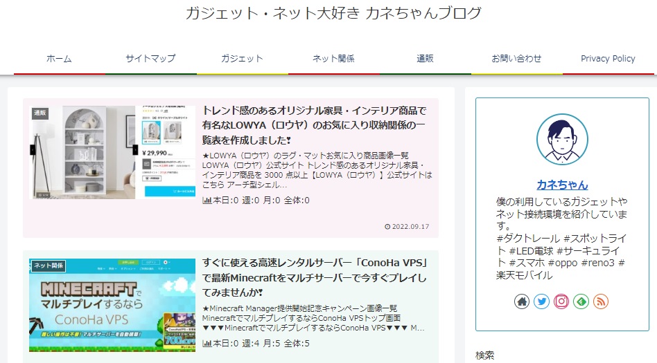This screenshot has height=363, width=657.
Task: Open the Instagram profile icon
Action: pos(561,301)
